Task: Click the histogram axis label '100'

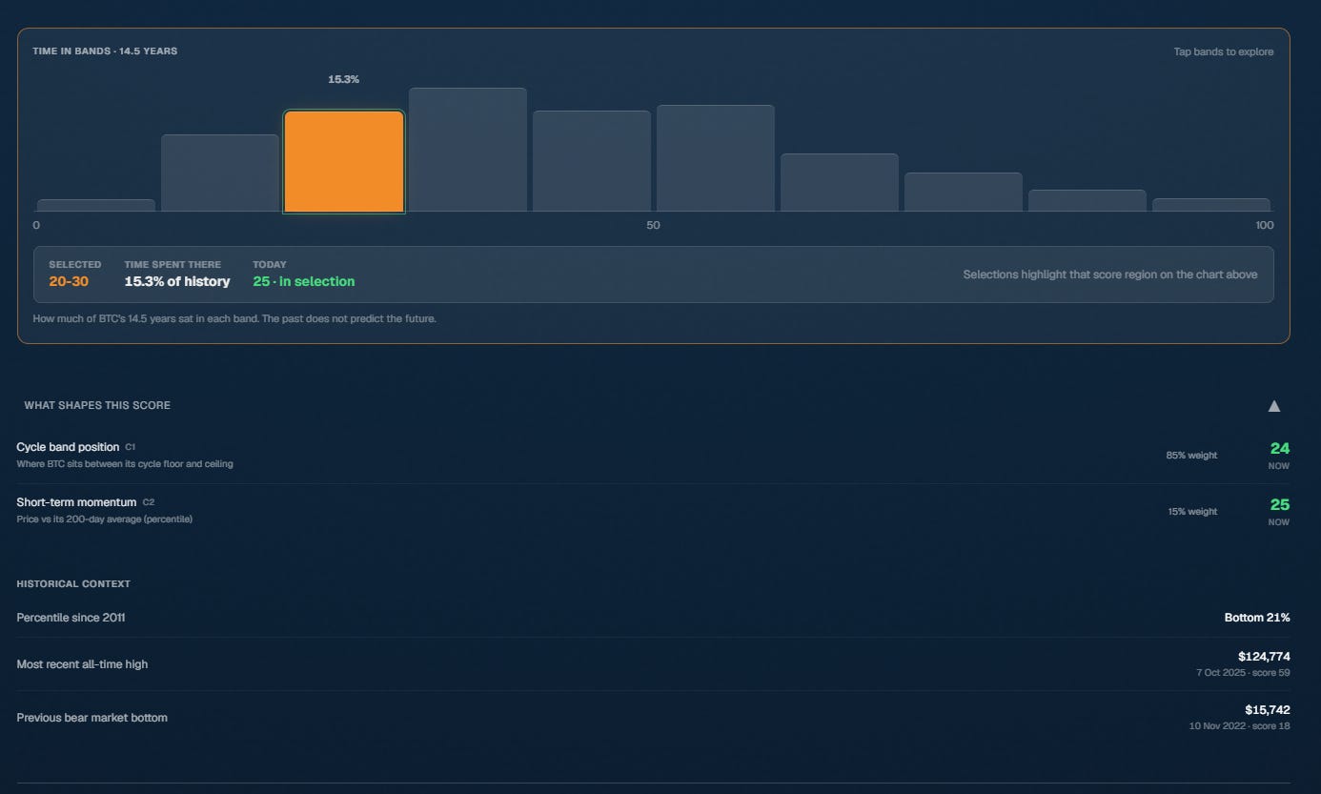Action: click(1264, 225)
